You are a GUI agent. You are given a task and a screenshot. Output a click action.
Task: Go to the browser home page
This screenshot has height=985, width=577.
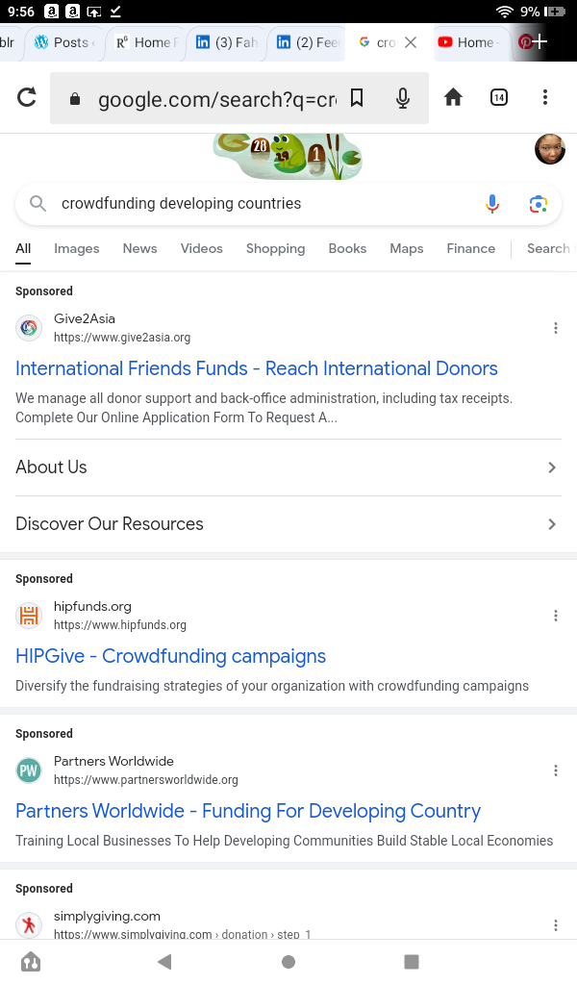453,97
